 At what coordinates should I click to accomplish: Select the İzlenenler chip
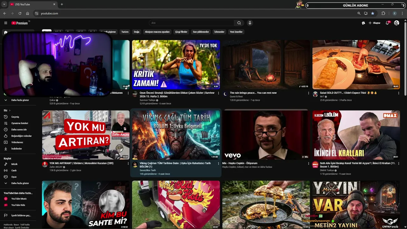[x=219, y=32]
